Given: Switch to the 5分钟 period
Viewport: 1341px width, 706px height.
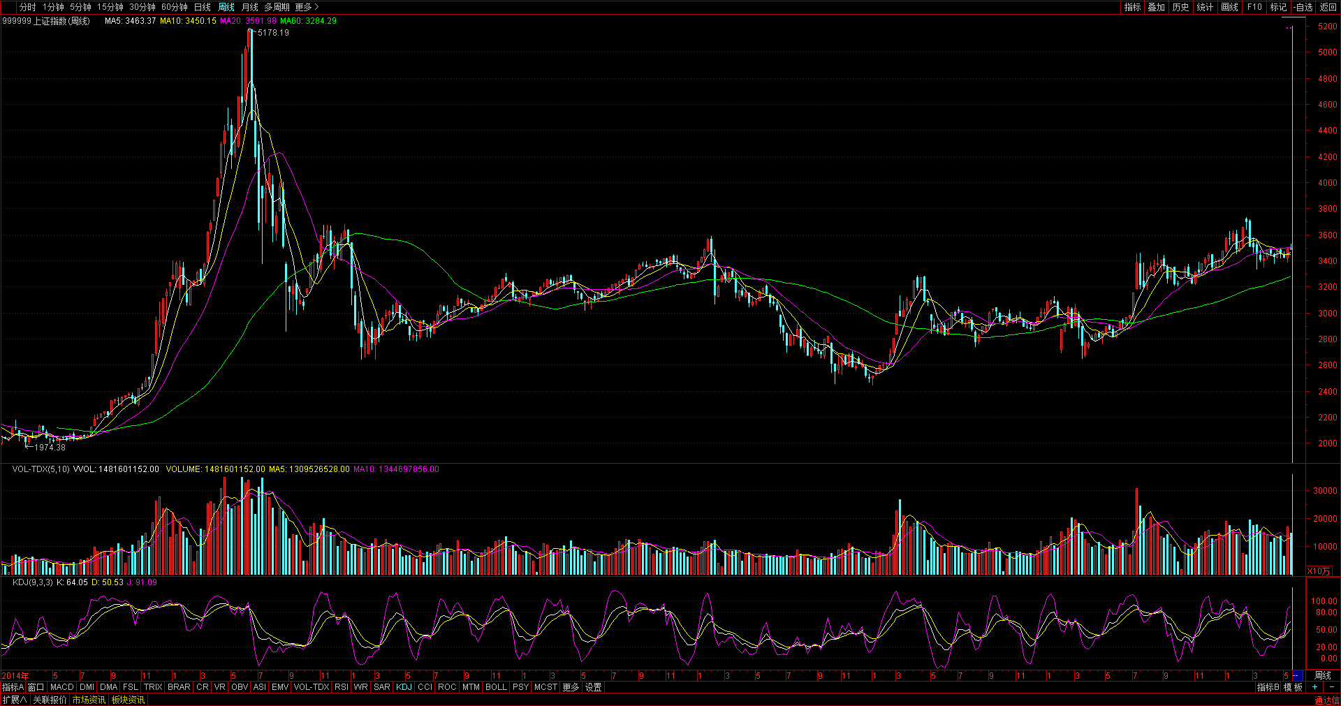Looking at the screenshot, I should 80,7.
